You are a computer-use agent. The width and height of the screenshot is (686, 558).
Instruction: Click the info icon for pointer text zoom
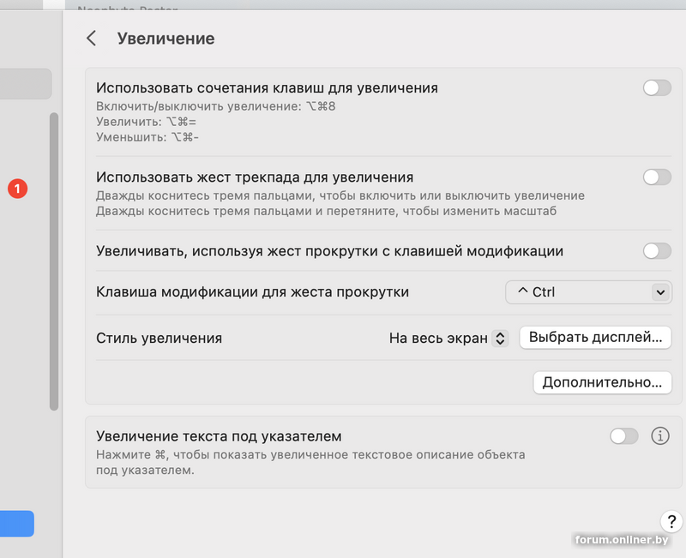659,436
